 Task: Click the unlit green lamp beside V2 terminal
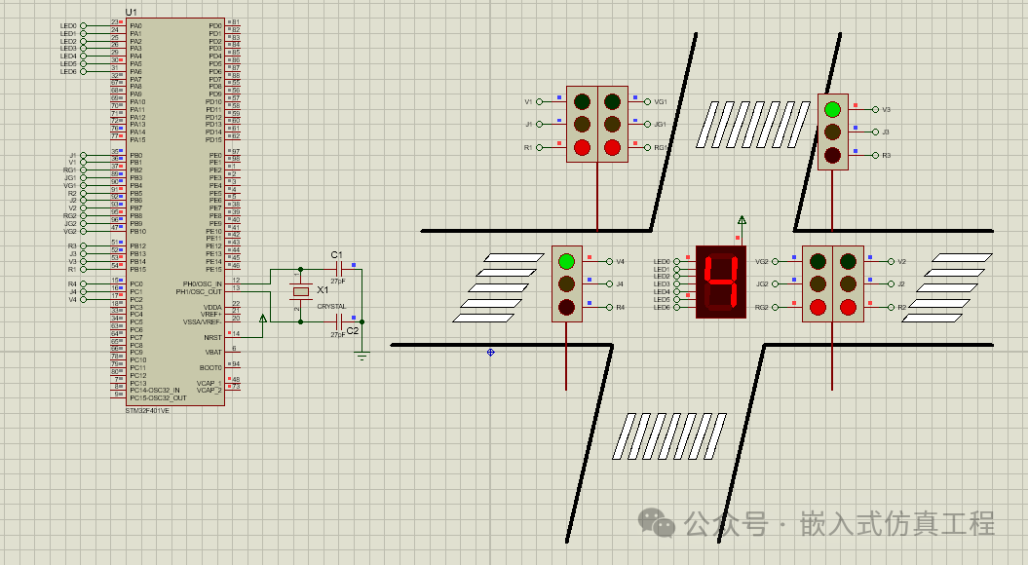click(x=848, y=261)
